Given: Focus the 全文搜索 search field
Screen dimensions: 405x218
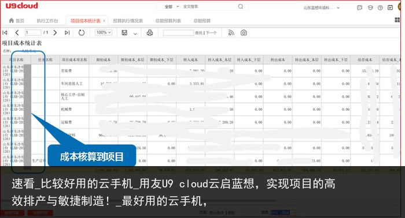Looking at the screenshot, I should point(209,7).
